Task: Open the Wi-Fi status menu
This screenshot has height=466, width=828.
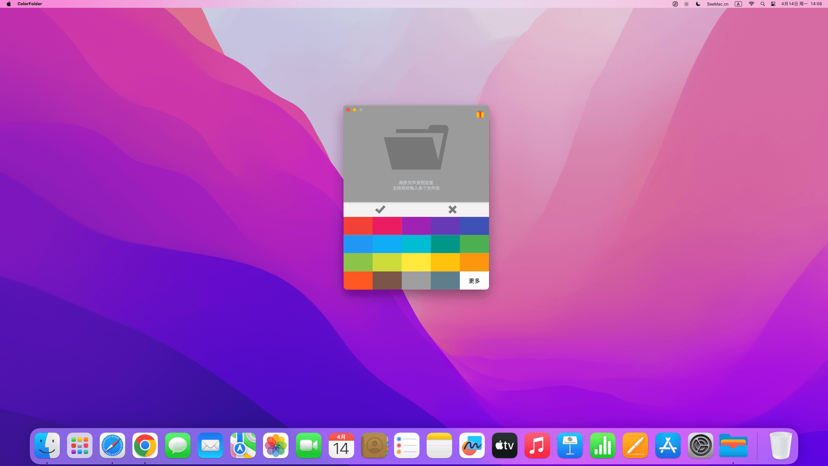Action: pyautogui.click(x=751, y=4)
